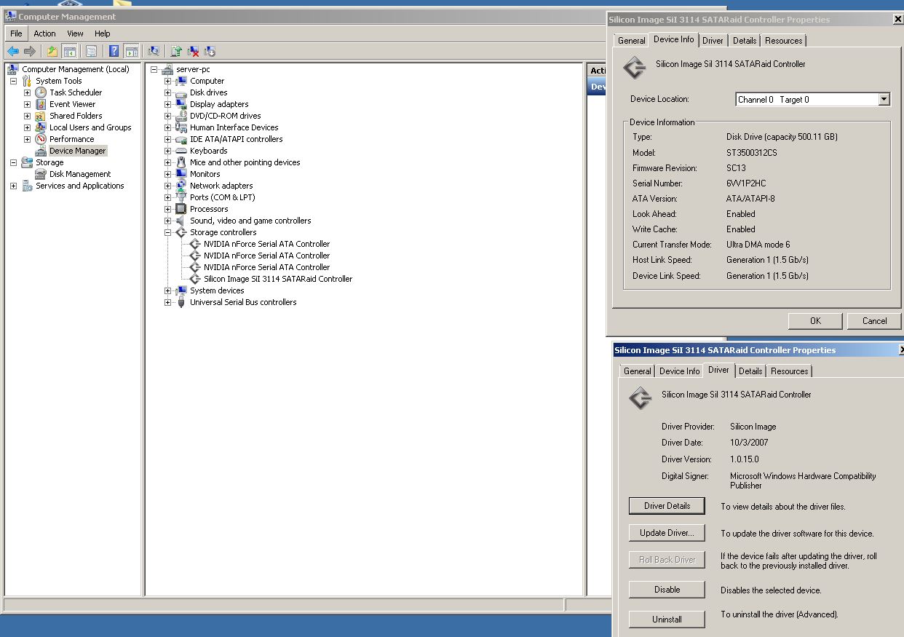The width and height of the screenshot is (904, 637).
Task: Click the Uninstall button in Driver dialog
Action: (x=667, y=620)
